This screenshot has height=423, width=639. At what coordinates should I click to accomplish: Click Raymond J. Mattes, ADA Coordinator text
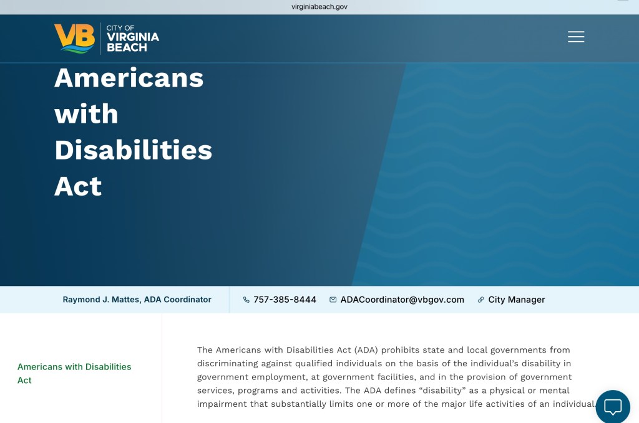coord(137,300)
